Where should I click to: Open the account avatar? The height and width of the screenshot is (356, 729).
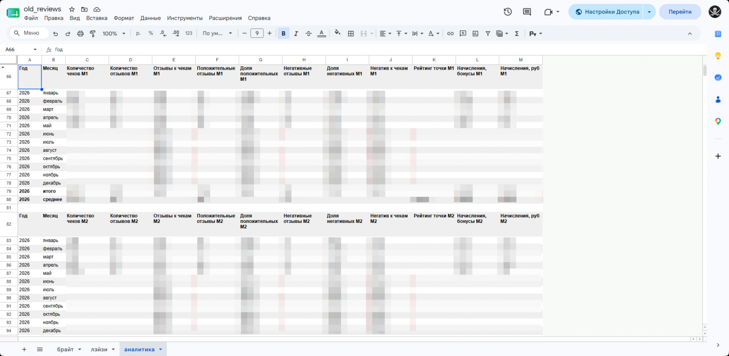715,12
